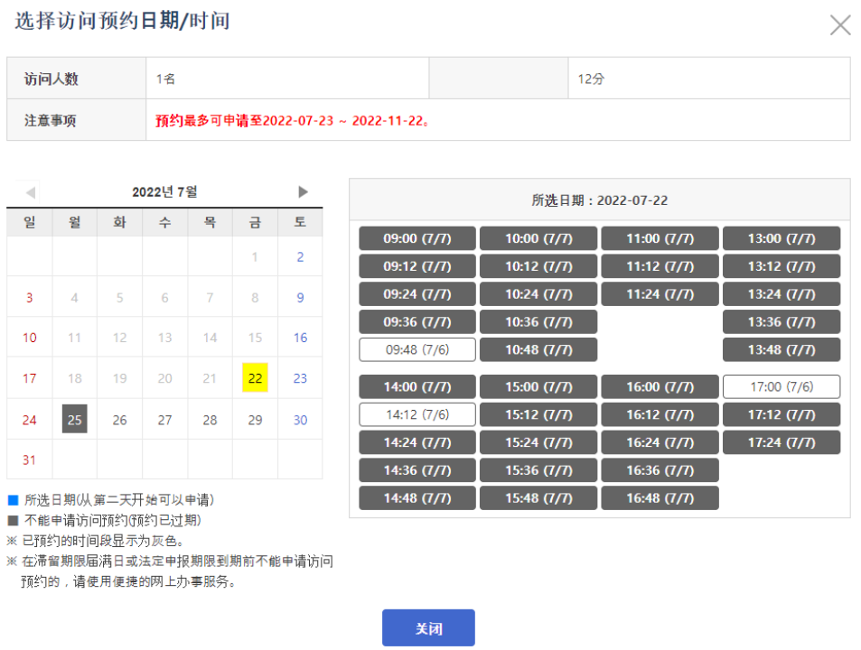Viewport: 861px width, 650px height.
Task: Pick July 27 in the calendar
Action: pos(164,420)
